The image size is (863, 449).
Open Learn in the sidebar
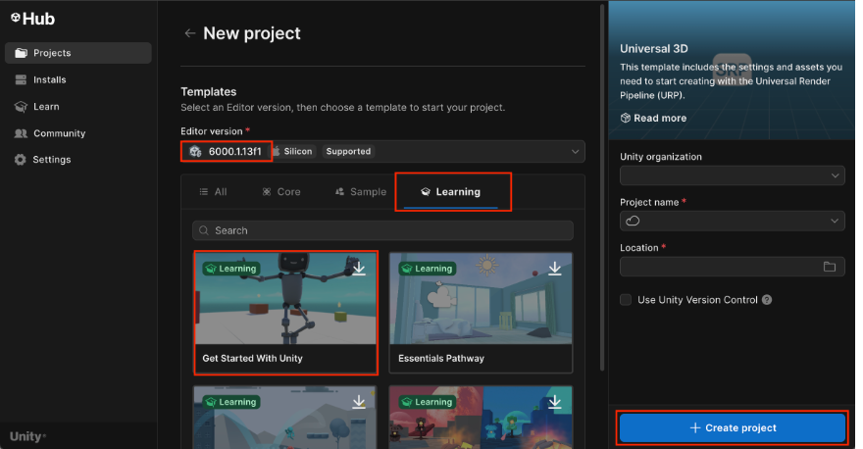point(78,107)
